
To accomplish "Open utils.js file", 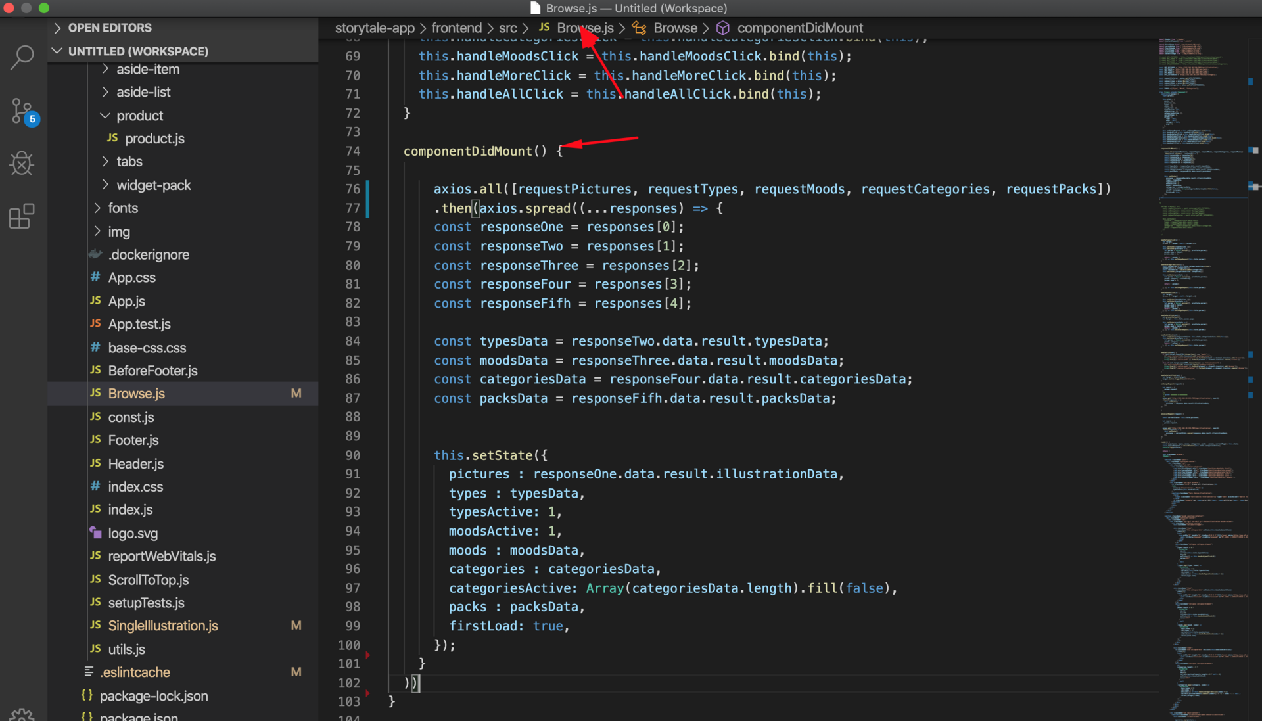I will coord(126,649).
